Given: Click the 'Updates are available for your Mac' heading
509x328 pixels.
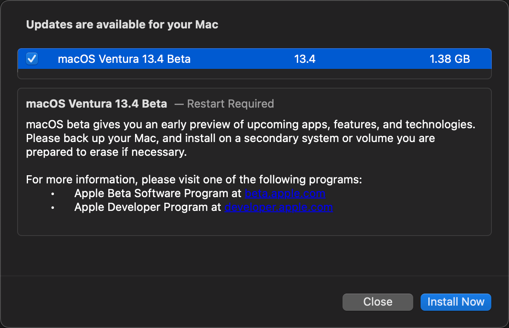Looking at the screenshot, I should click(x=122, y=25).
